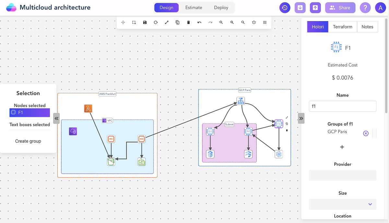Activate the rectangular selection tool
This screenshot has width=389, height=223.
(x=134, y=22)
